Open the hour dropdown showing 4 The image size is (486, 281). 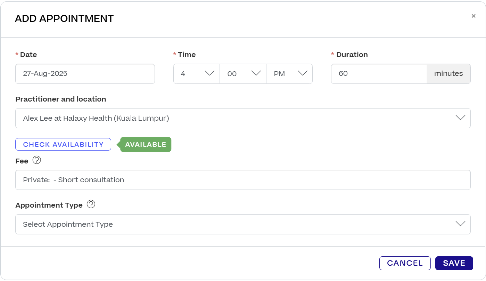[x=197, y=74]
